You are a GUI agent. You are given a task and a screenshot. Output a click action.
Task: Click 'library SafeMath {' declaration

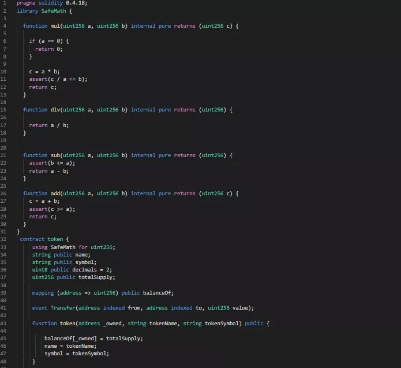coord(44,11)
